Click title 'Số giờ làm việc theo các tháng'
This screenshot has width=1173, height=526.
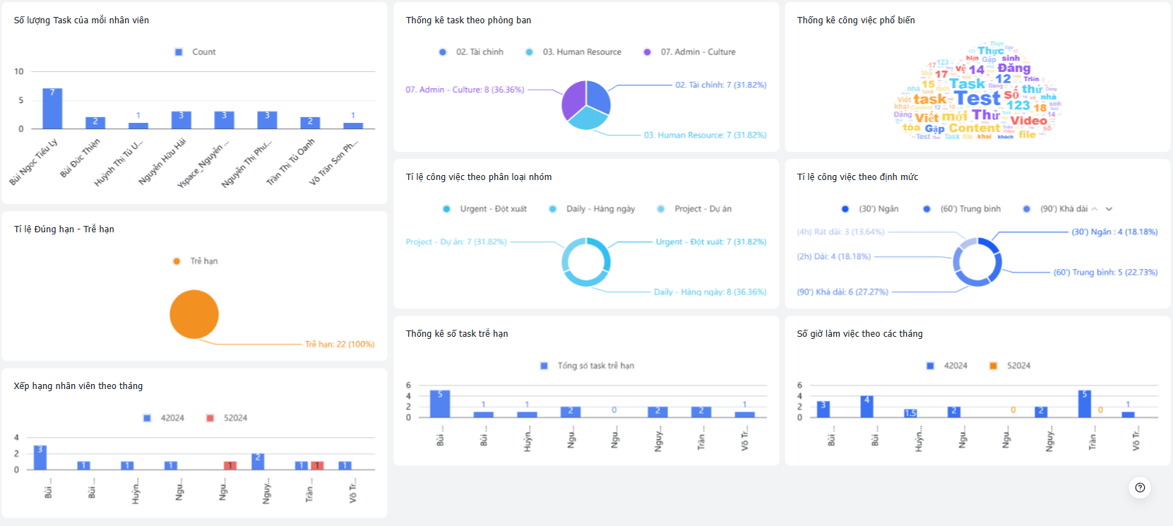(x=859, y=333)
